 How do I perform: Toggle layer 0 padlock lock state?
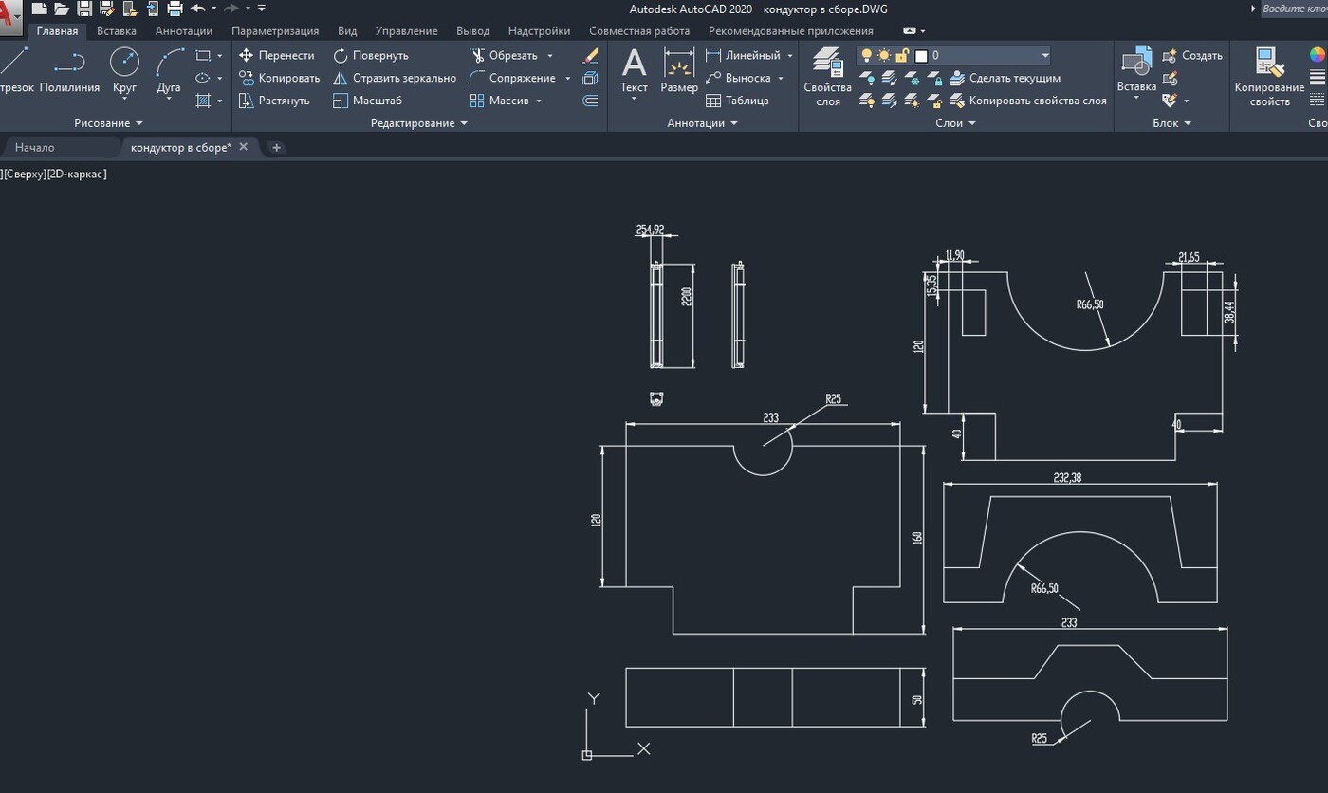[x=902, y=56]
